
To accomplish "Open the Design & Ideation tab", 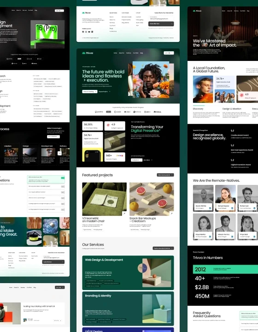I will pyautogui.click(x=232, y=109).
